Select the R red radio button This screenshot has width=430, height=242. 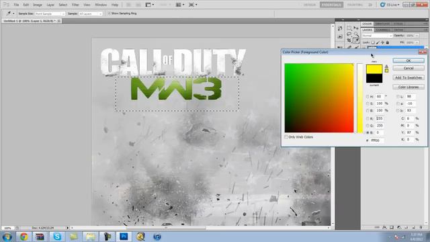pyautogui.click(x=368, y=118)
